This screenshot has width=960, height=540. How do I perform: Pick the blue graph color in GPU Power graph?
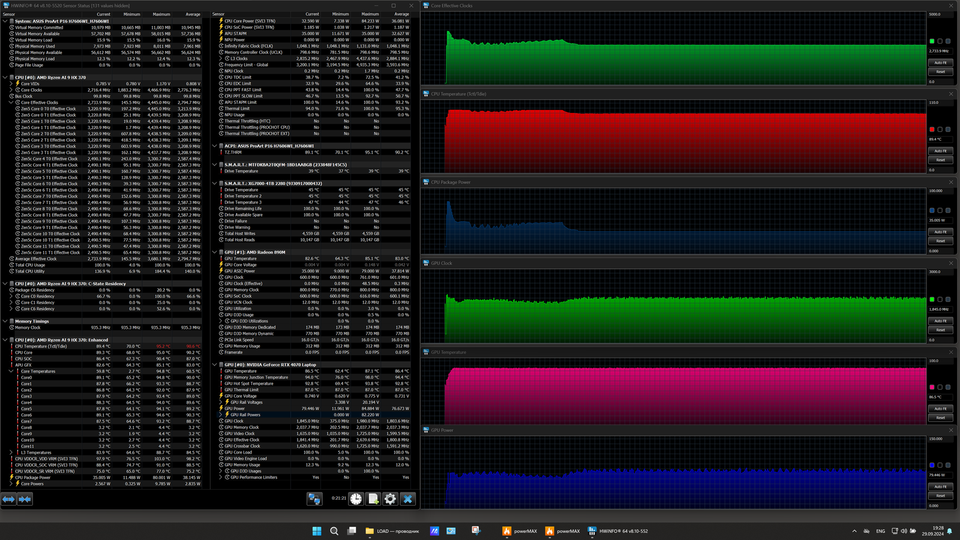[932, 465]
